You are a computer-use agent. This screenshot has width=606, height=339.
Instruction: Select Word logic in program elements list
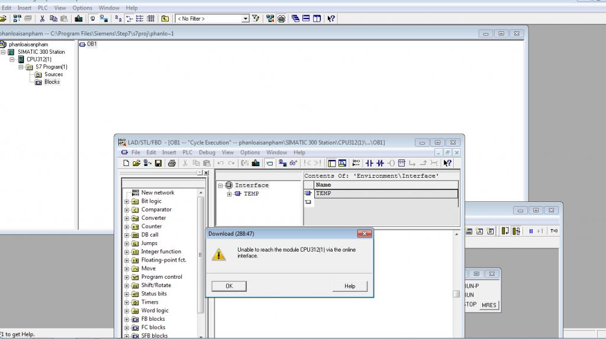click(154, 311)
